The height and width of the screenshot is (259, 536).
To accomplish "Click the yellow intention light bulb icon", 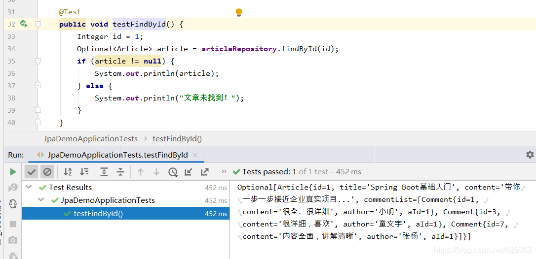I will pyautogui.click(x=238, y=13).
